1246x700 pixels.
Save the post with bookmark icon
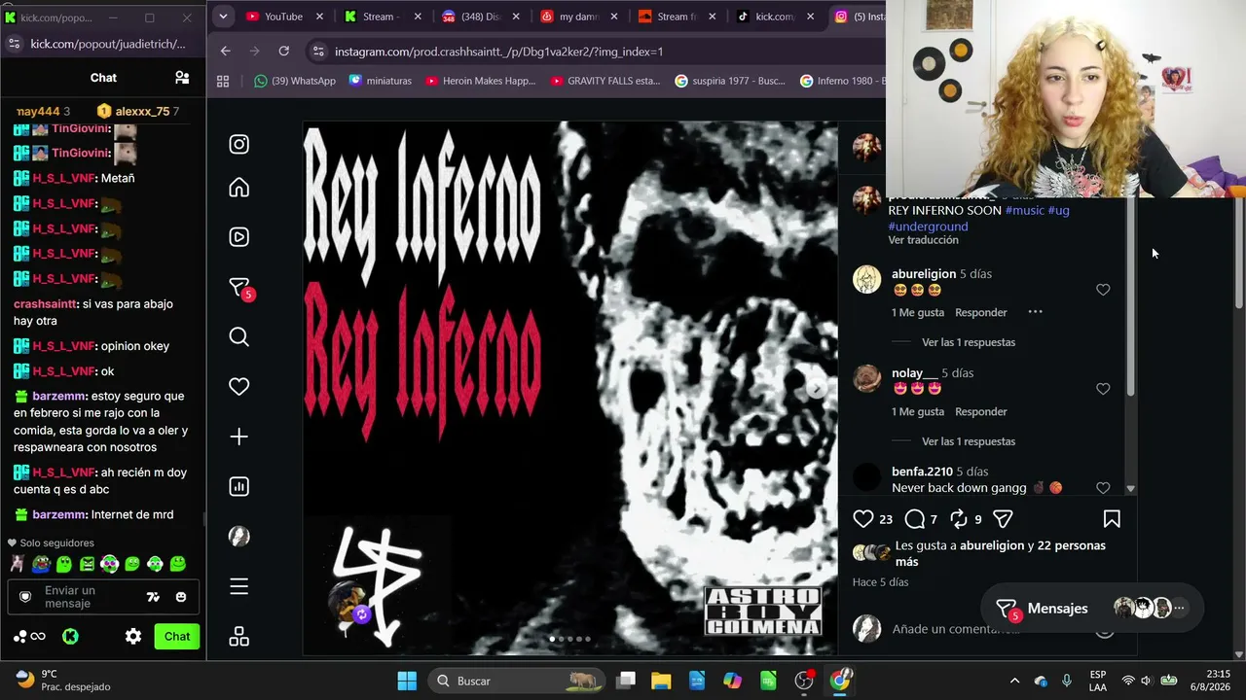pyautogui.click(x=1112, y=519)
